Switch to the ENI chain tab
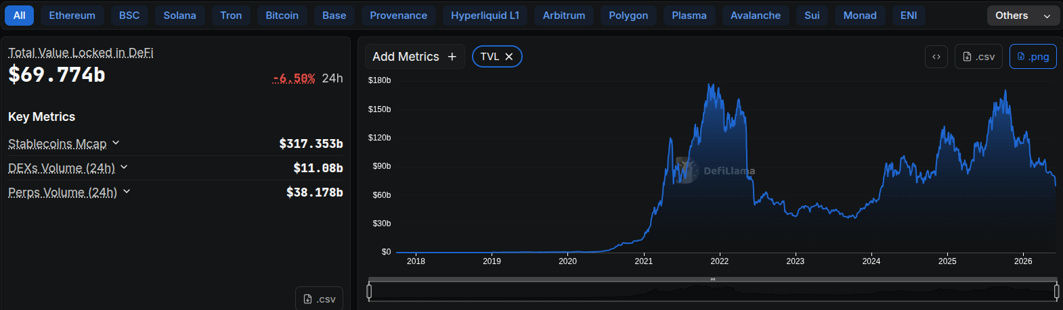 [x=909, y=16]
